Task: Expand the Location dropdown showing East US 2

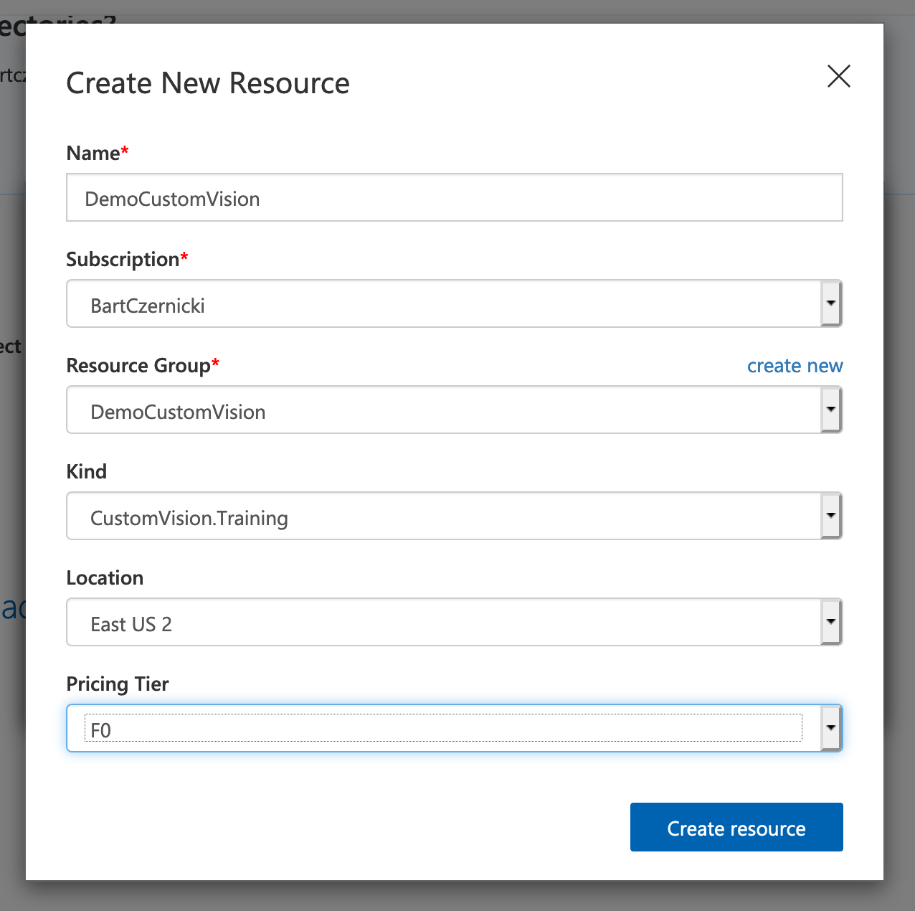Action: [443, 623]
